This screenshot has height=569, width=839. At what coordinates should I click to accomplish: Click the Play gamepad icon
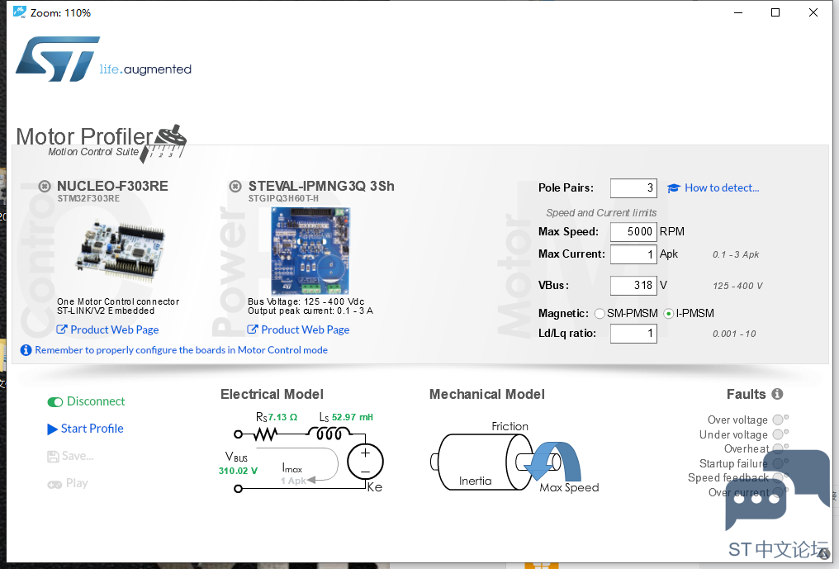[x=55, y=485]
